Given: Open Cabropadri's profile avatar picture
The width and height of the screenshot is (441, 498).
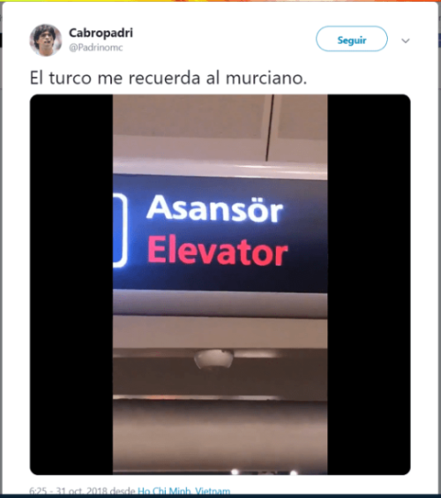Looking at the screenshot, I should [x=46, y=40].
